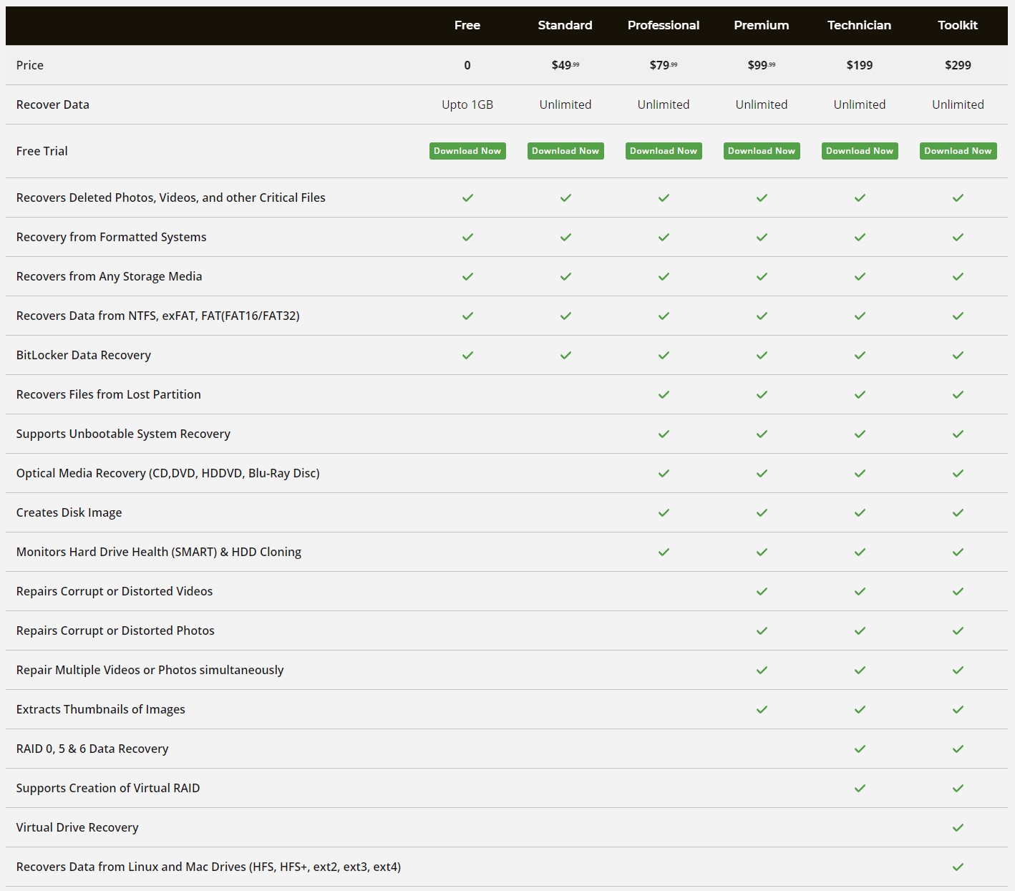Click Premium checkmark for Unbootable System Recovery
Viewport: 1015px width, 891px height.
(x=762, y=434)
